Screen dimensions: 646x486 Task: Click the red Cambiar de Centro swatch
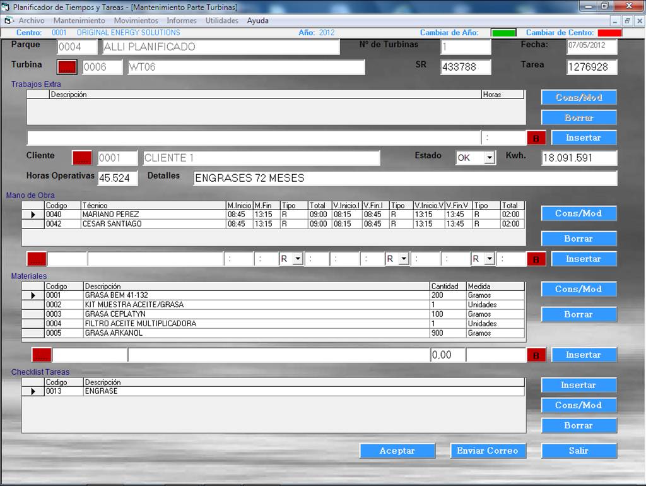(x=609, y=33)
